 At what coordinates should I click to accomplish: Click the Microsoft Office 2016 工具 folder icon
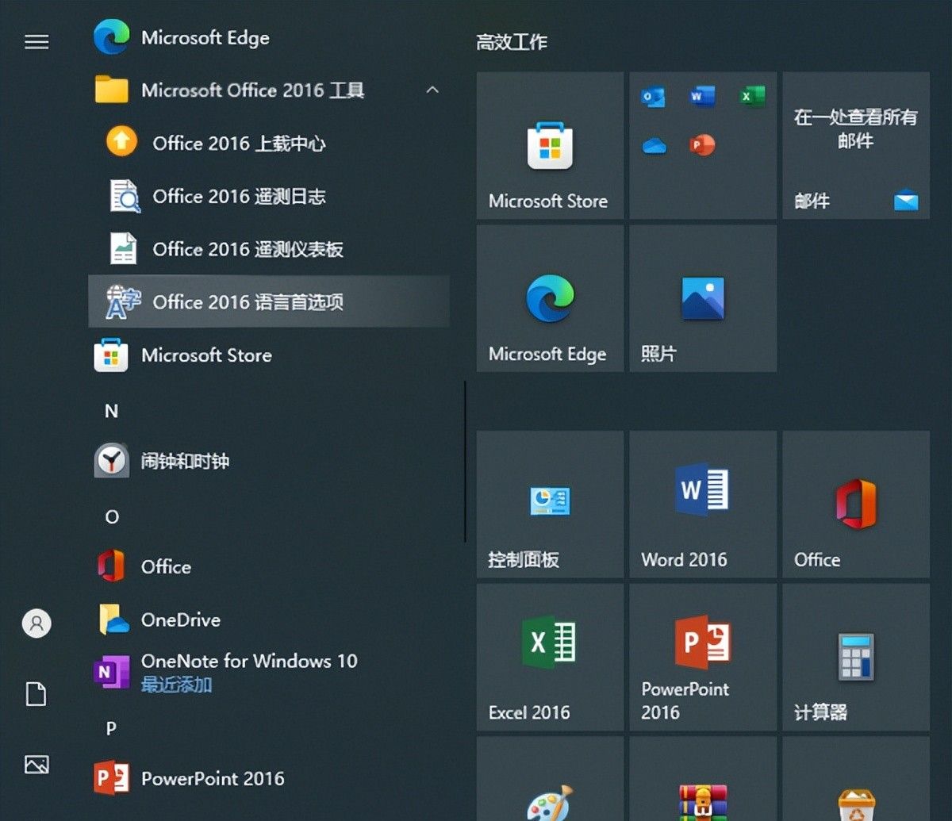coord(112,90)
